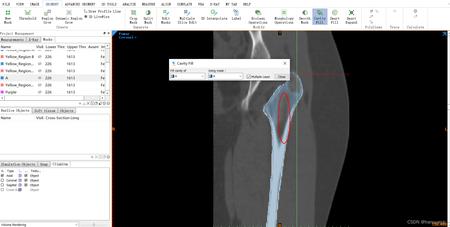Uncheck the Multiple Layer checkbox
Image resolution: width=450 pixels, height=227 pixels.
click(x=249, y=77)
